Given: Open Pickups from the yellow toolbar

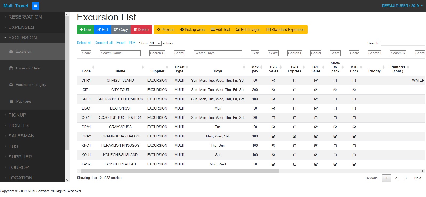Looking at the screenshot, I should coord(166,30).
